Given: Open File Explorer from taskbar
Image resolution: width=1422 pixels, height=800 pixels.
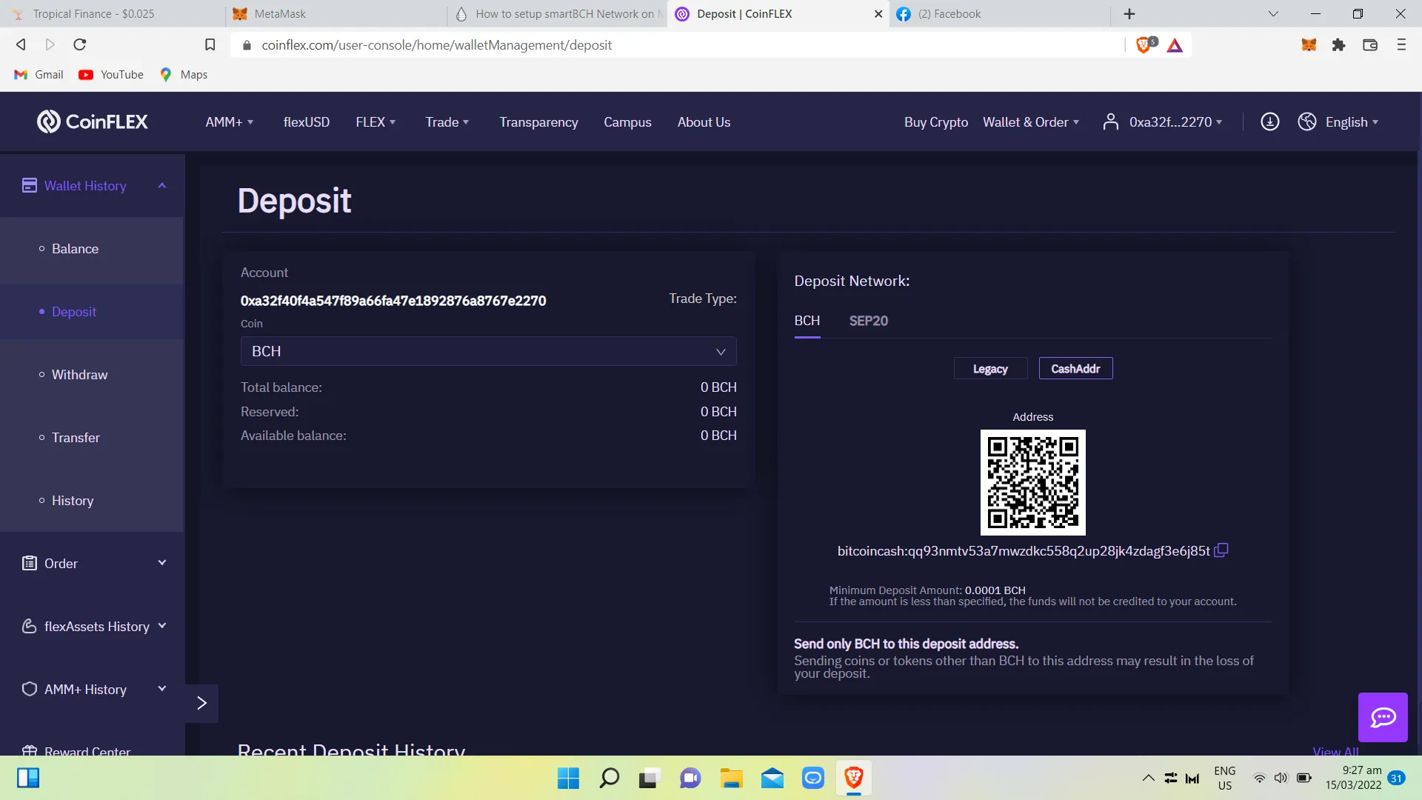Looking at the screenshot, I should tap(731, 778).
